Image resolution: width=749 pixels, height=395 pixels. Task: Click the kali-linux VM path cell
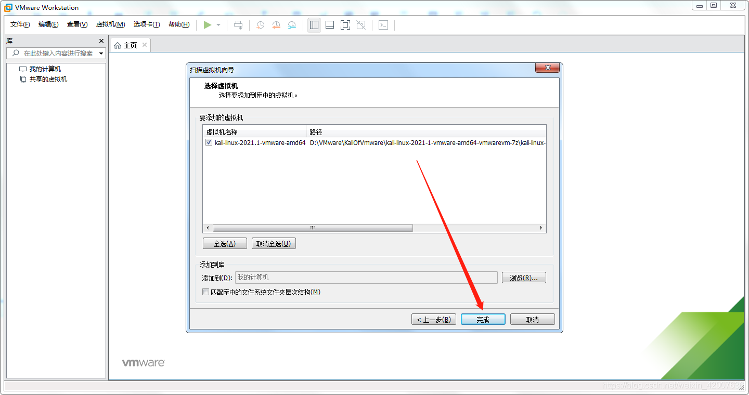point(427,142)
